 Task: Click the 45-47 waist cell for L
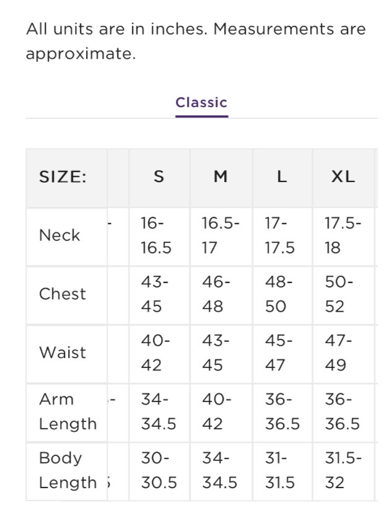[x=279, y=353]
